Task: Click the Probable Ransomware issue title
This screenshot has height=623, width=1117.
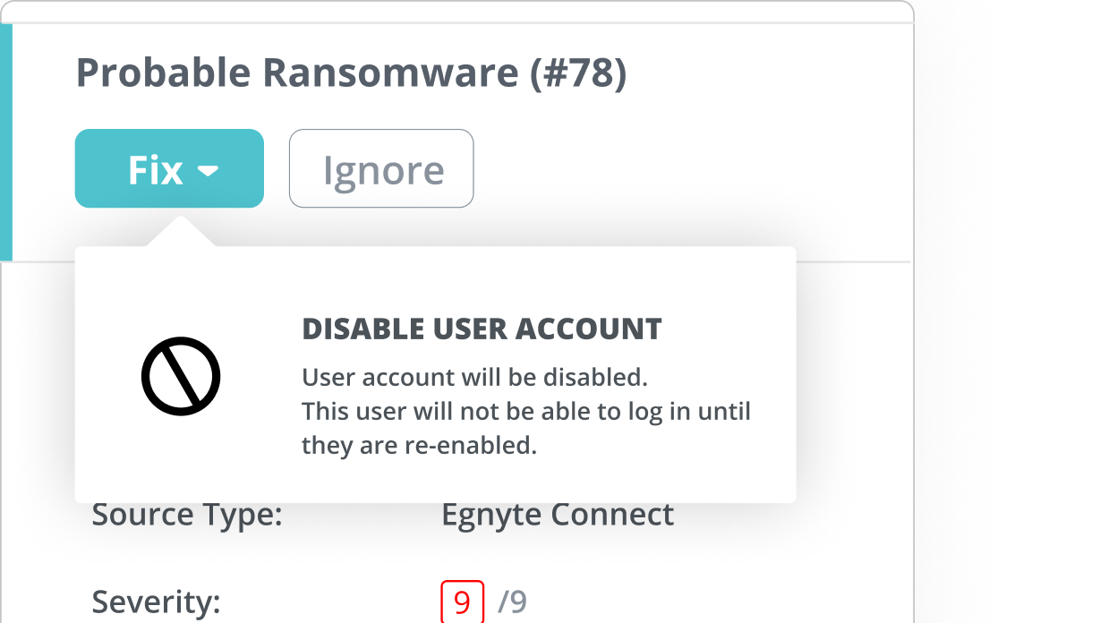Action: click(297, 73)
